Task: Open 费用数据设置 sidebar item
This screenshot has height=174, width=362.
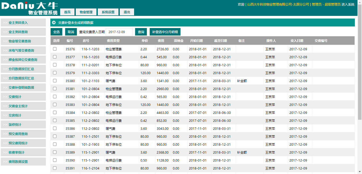Action: [x=23, y=162]
